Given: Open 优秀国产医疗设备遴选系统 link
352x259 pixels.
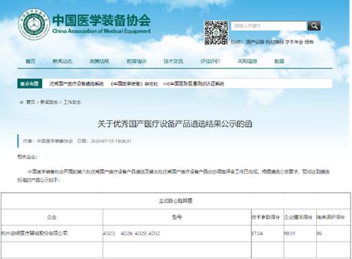Looking at the screenshot, I should point(77,84).
